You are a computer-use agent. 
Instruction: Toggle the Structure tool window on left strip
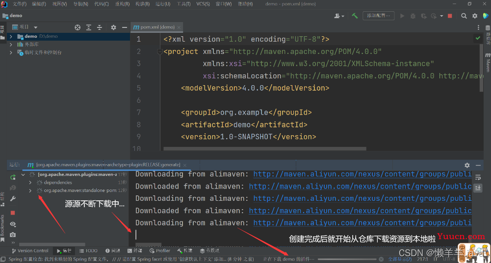coord(2,199)
